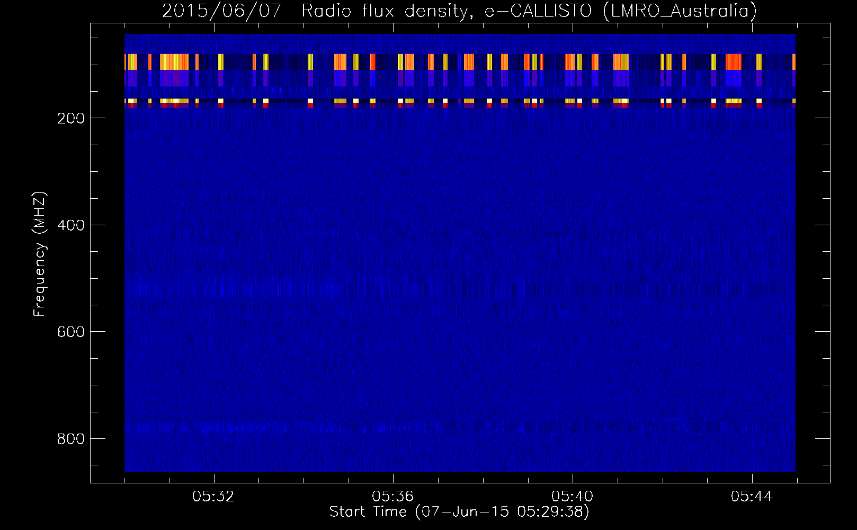This screenshot has height=530, width=857.
Task: Click the 05:32 time tick label
Action: 213,497
